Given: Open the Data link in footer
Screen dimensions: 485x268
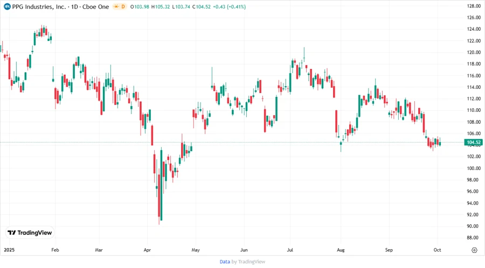Looking at the screenshot, I should pos(225,262).
